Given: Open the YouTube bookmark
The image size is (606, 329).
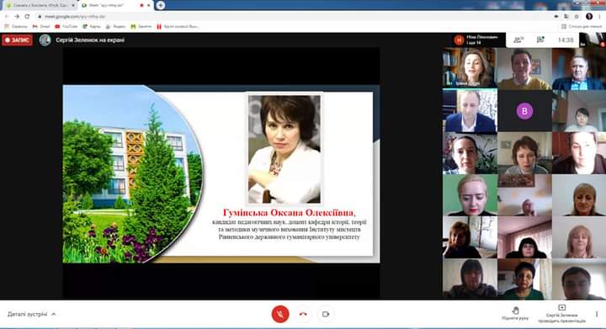Looking at the screenshot, I should tap(66, 26).
